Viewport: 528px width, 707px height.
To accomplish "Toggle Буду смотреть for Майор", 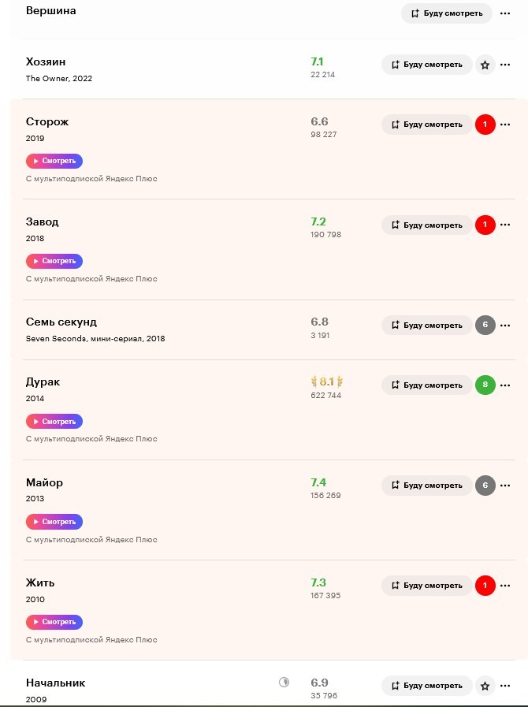I will point(427,486).
